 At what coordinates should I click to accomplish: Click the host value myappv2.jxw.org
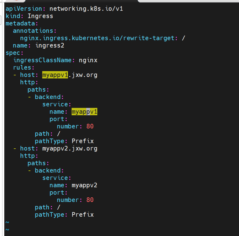70,149
